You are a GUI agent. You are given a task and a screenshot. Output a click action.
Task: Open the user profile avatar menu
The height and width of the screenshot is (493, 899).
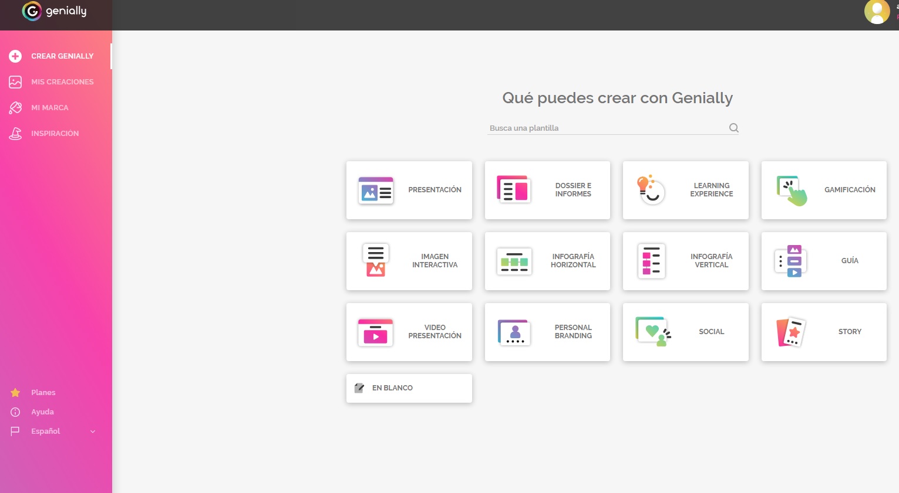coord(877,11)
